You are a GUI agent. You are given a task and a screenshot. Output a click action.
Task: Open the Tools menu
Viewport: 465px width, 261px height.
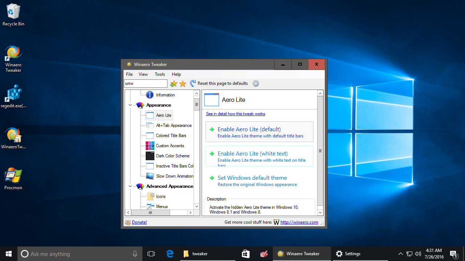160,74
